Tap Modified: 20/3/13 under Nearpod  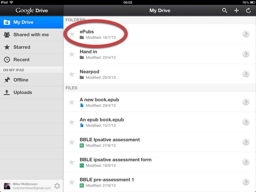[x=101, y=78]
